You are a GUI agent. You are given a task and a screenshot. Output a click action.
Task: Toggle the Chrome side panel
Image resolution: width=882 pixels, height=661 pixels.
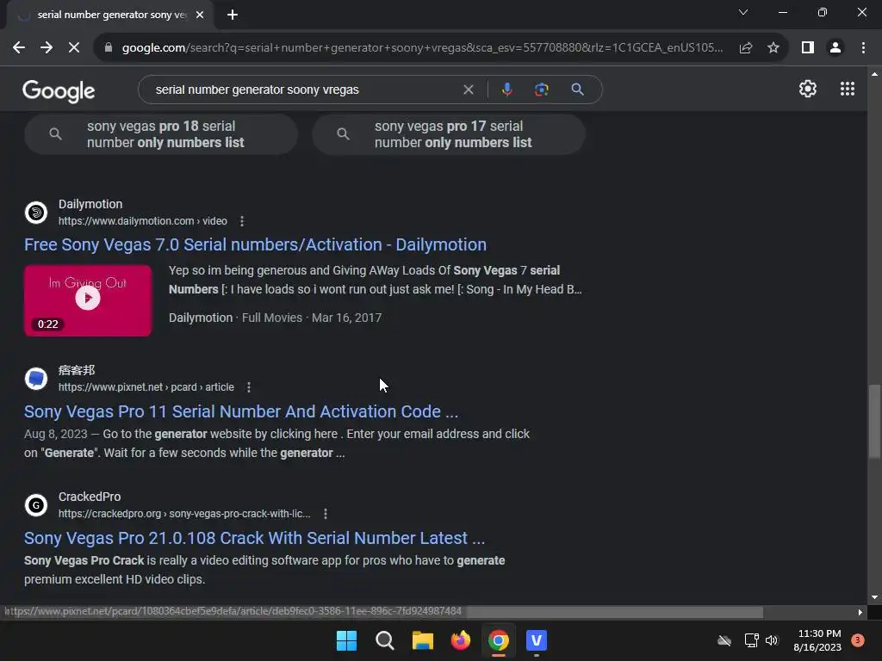tap(808, 48)
